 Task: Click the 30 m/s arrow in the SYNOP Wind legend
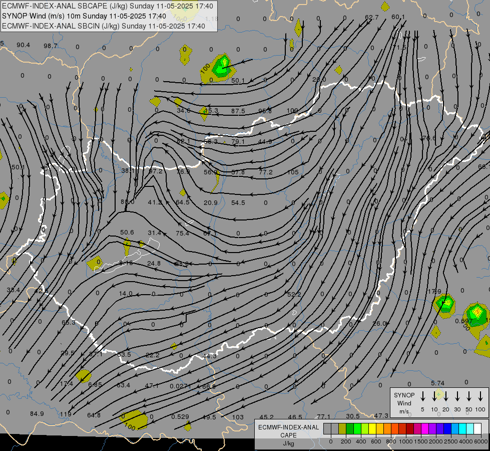457,396
